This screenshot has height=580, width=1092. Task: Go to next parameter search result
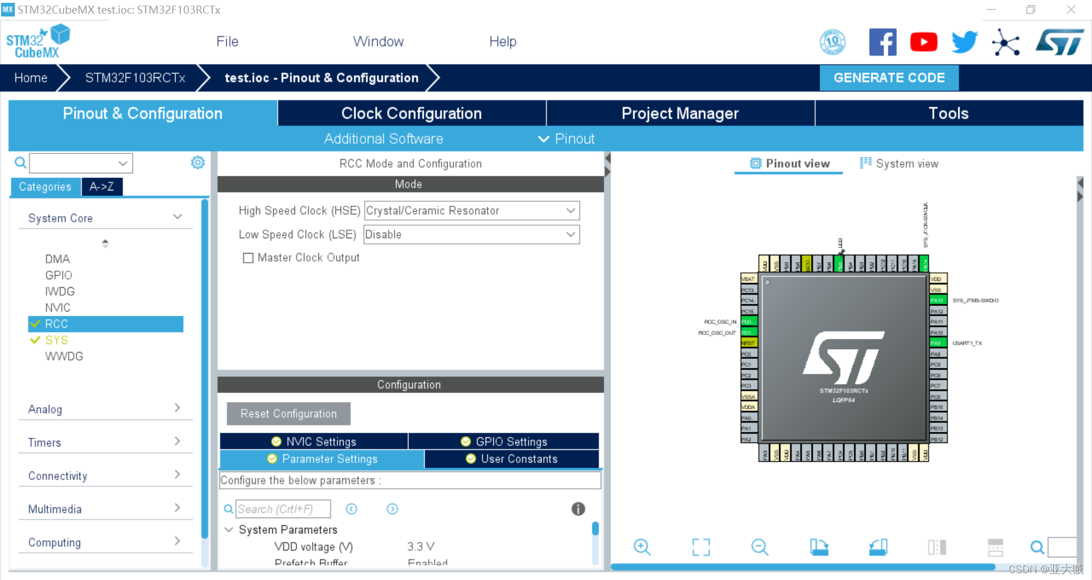392,509
